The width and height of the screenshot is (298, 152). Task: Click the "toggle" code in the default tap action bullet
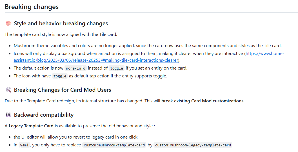pos(60,76)
